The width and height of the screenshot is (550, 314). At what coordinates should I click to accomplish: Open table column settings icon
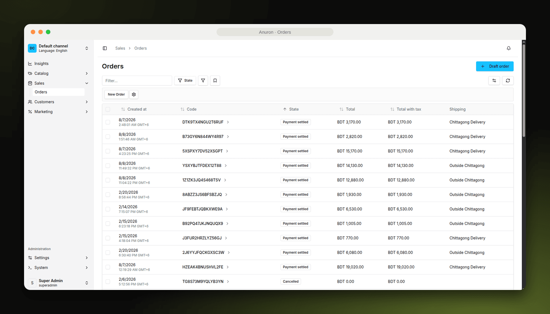(494, 80)
